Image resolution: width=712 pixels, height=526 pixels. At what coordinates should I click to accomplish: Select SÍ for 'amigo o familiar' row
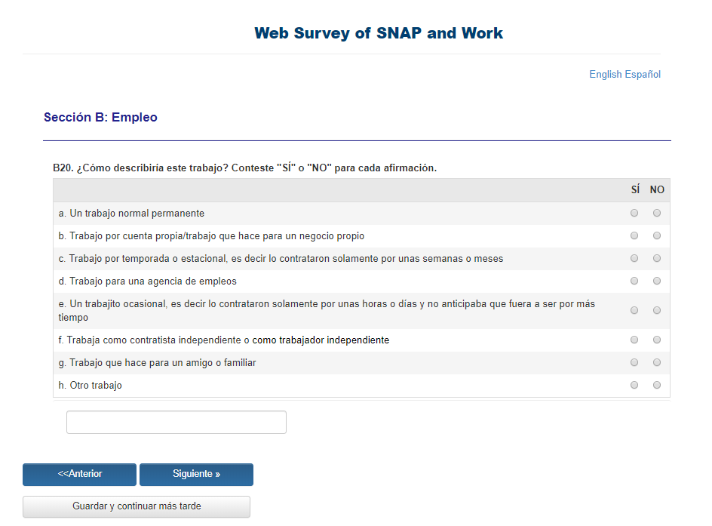tap(634, 363)
